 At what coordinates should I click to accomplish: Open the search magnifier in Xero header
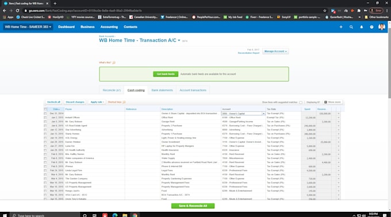[x=351, y=27]
